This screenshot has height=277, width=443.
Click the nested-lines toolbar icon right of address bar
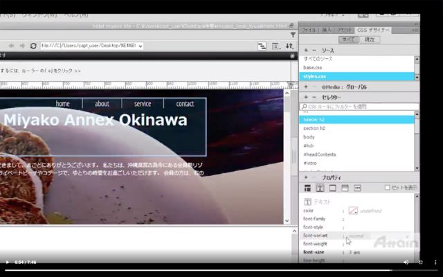262,46
